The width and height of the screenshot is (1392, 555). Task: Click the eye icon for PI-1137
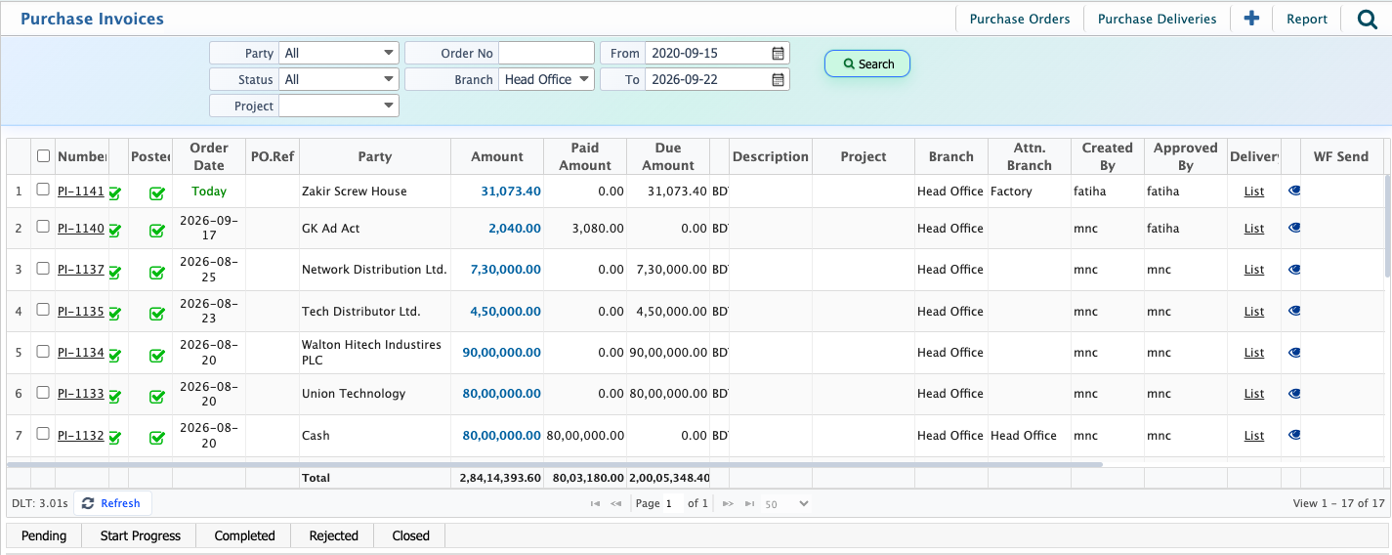coord(1294,269)
